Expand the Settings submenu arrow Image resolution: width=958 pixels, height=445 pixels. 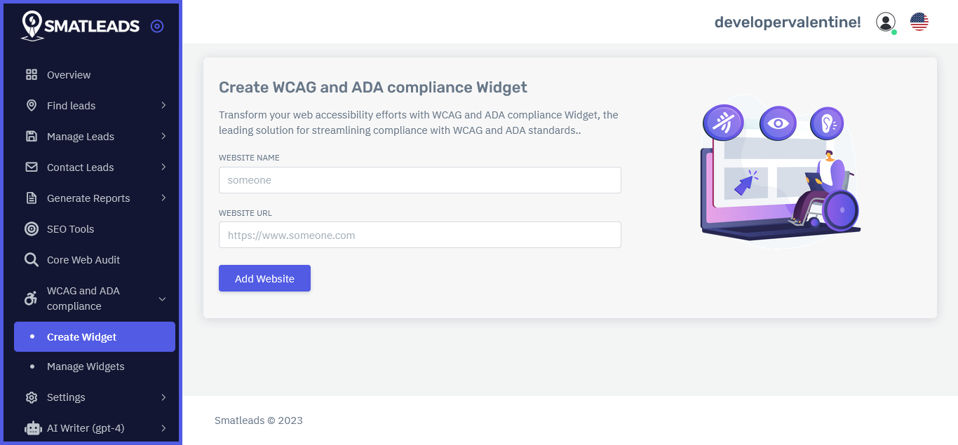[x=163, y=397]
